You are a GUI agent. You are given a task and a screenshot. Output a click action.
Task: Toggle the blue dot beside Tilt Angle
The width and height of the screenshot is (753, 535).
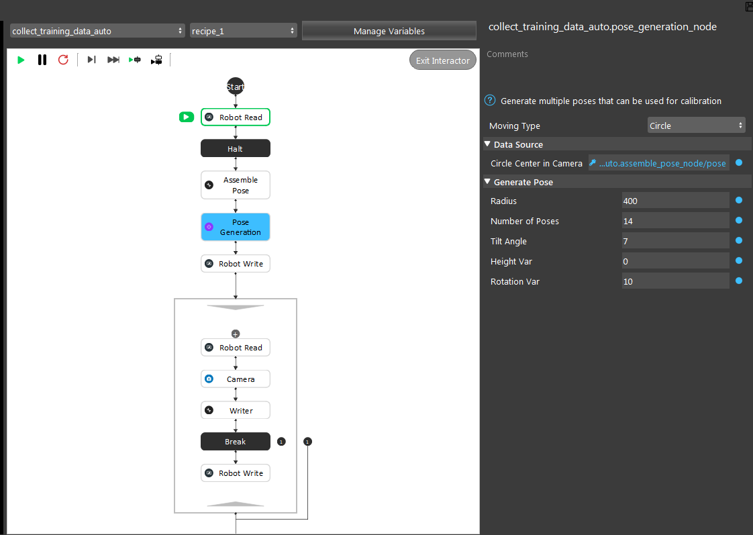(x=739, y=240)
